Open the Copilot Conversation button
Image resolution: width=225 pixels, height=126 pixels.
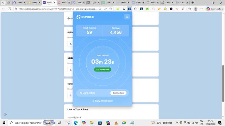click(x=214, y=9)
